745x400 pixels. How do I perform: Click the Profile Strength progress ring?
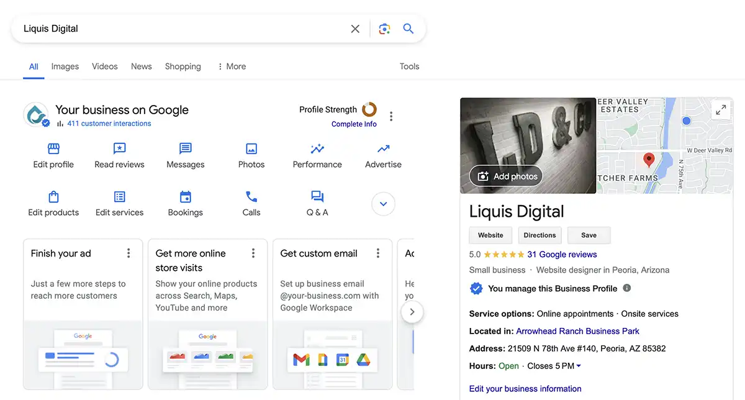coord(369,109)
